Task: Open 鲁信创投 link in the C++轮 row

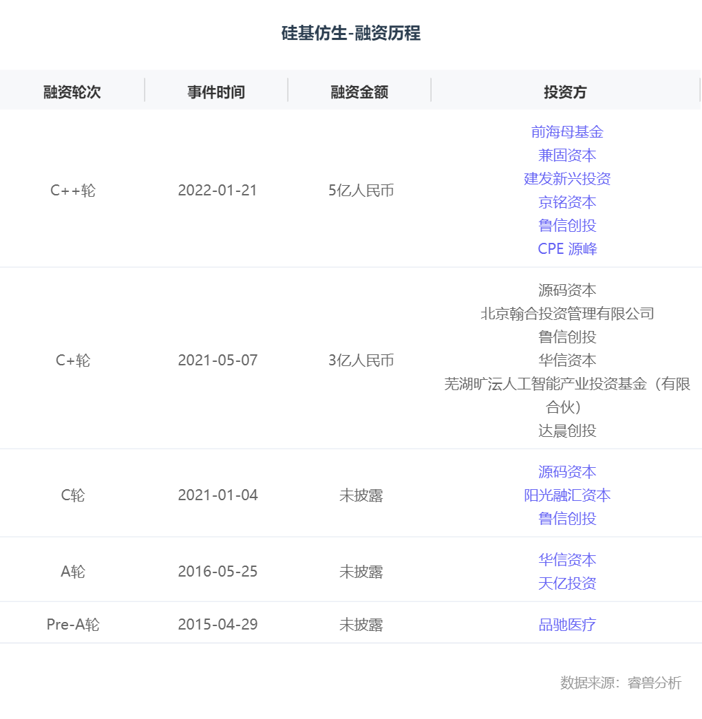Action: click(567, 226)
